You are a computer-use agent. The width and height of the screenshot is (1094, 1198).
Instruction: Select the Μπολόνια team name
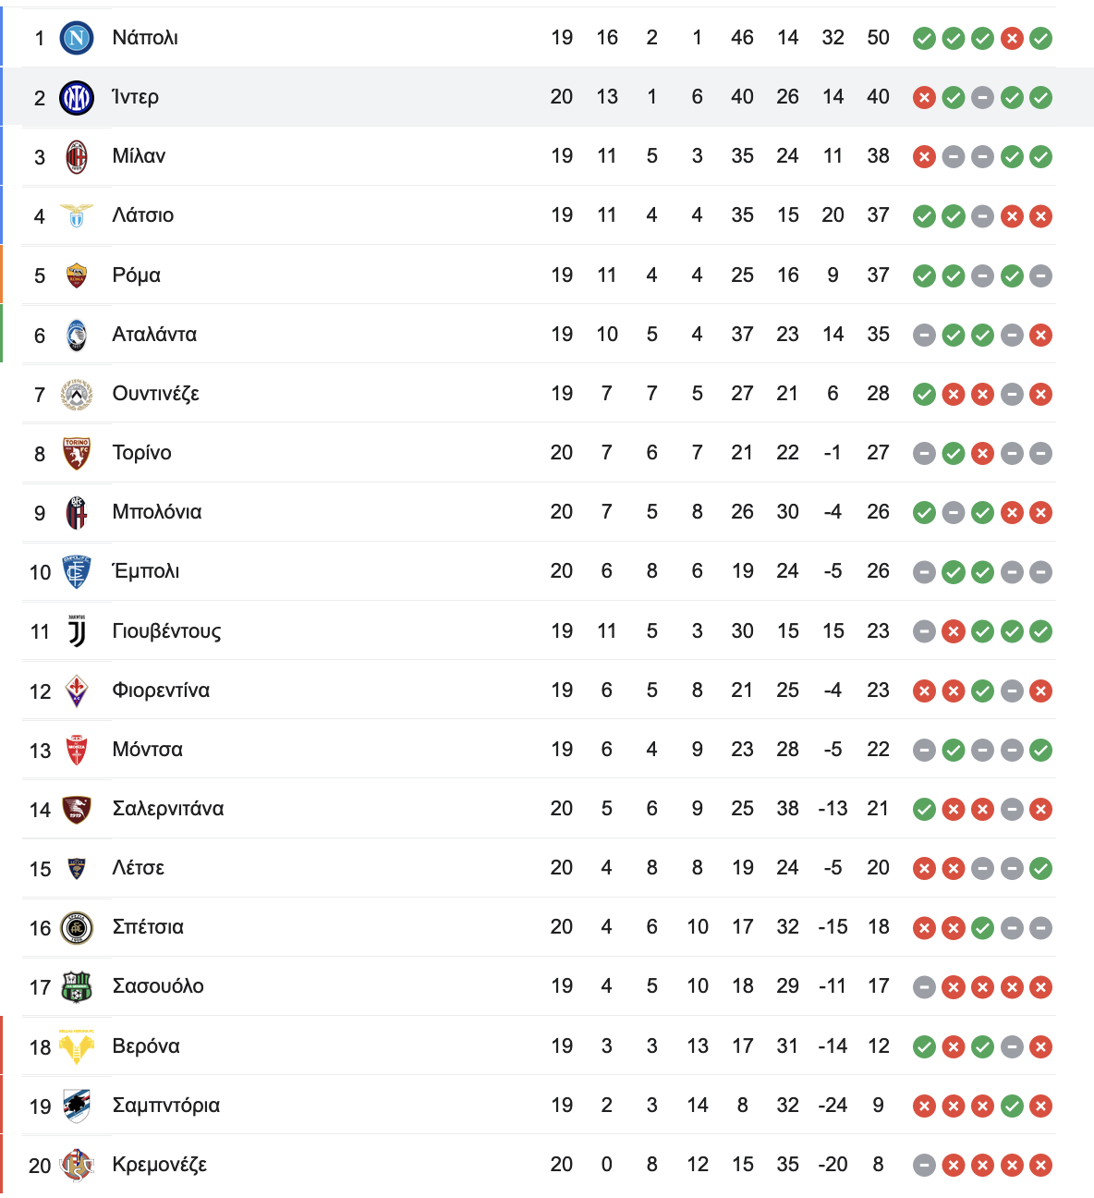pos(156,512)
